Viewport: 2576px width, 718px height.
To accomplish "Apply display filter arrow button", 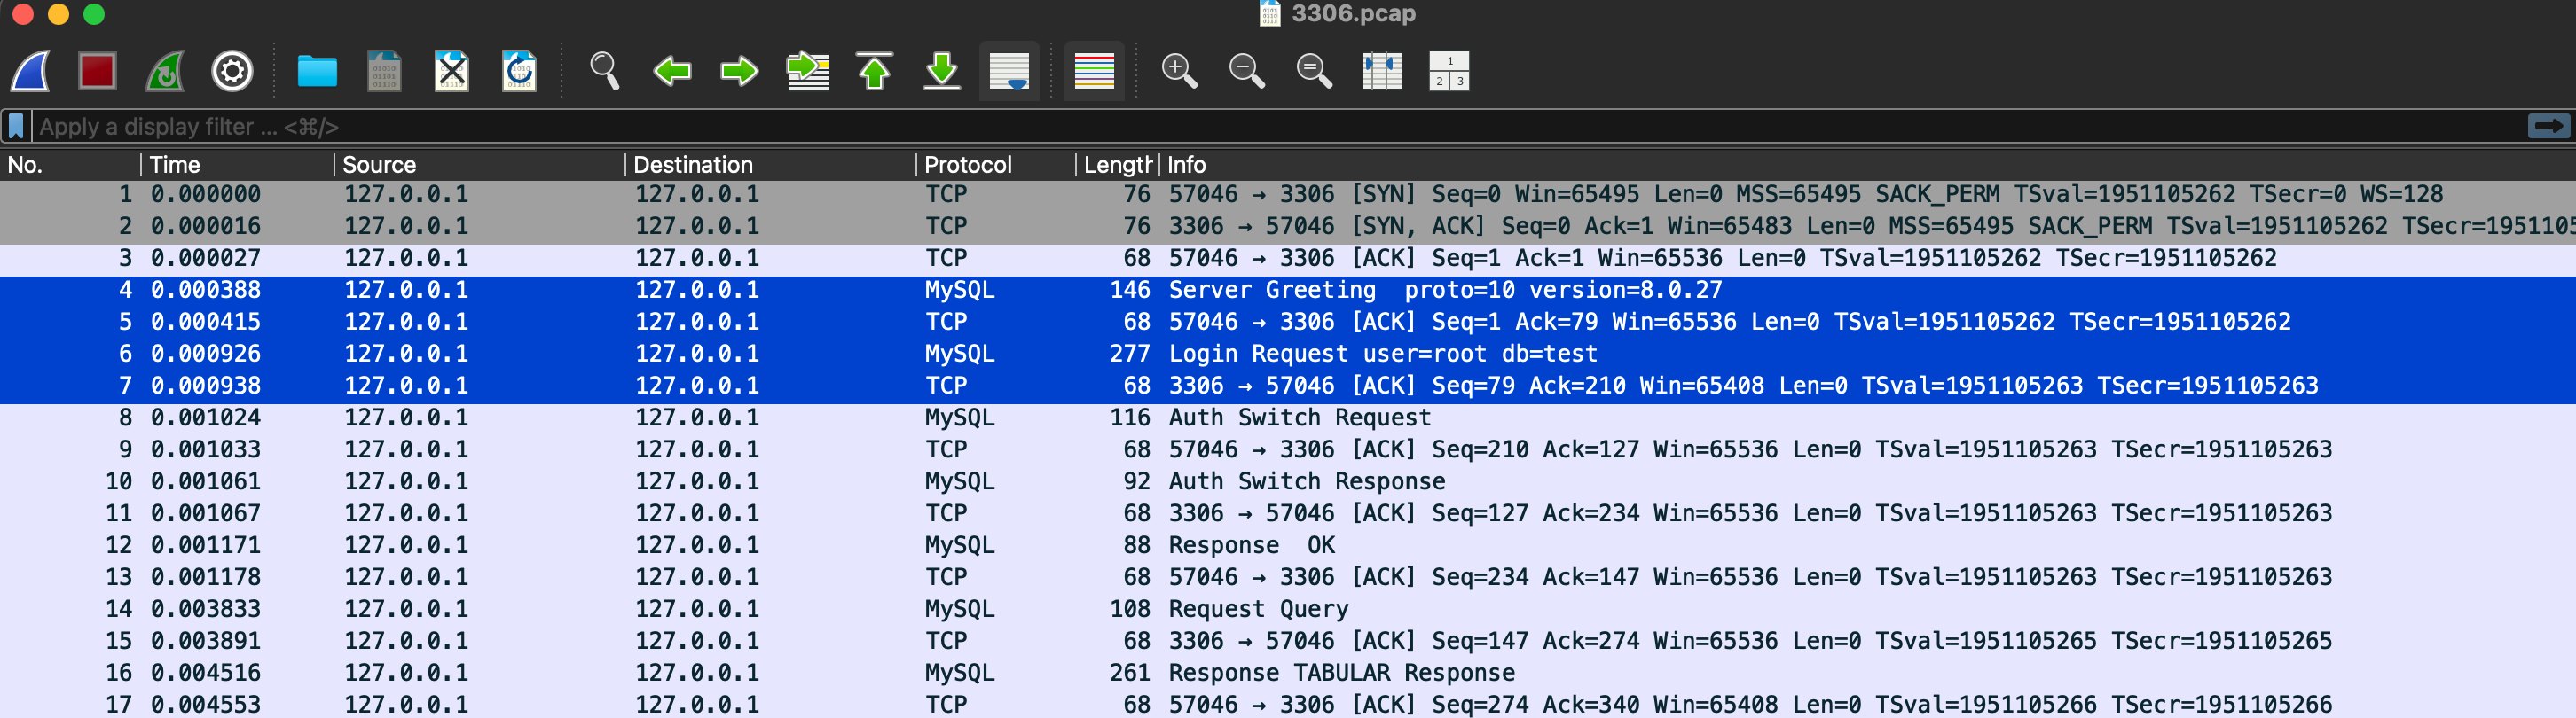I will point(2547,126).
